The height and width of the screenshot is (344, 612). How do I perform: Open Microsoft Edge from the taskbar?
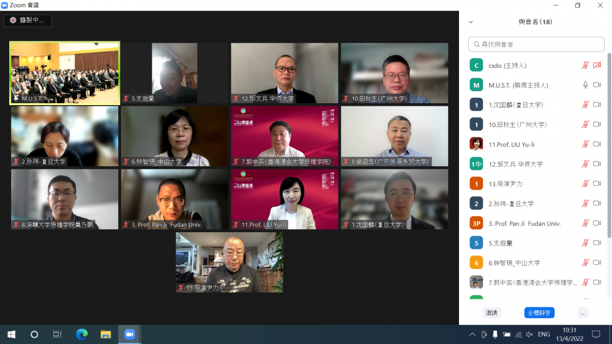pos(81,334)
